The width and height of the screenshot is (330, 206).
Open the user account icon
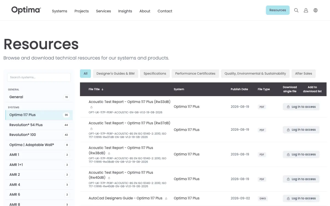click(306, 10)
